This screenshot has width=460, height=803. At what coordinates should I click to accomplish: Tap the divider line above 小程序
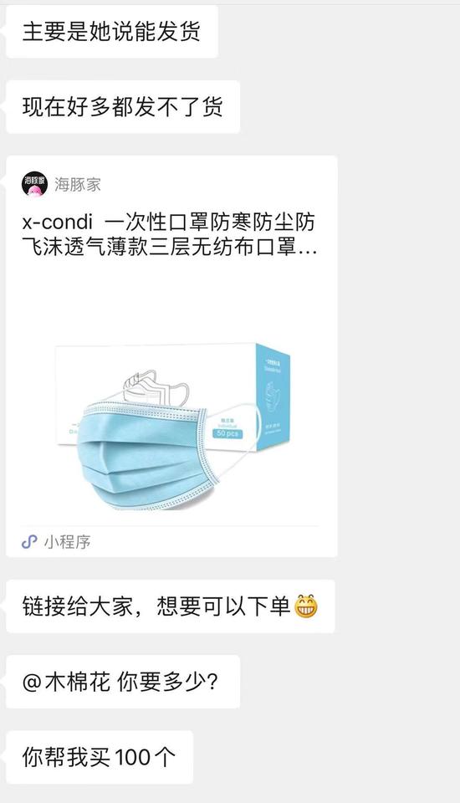point(170,526)
